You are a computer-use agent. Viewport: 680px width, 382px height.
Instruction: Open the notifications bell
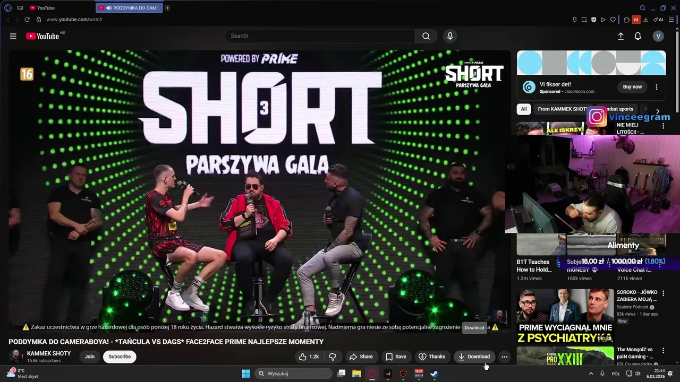(637, 36)
